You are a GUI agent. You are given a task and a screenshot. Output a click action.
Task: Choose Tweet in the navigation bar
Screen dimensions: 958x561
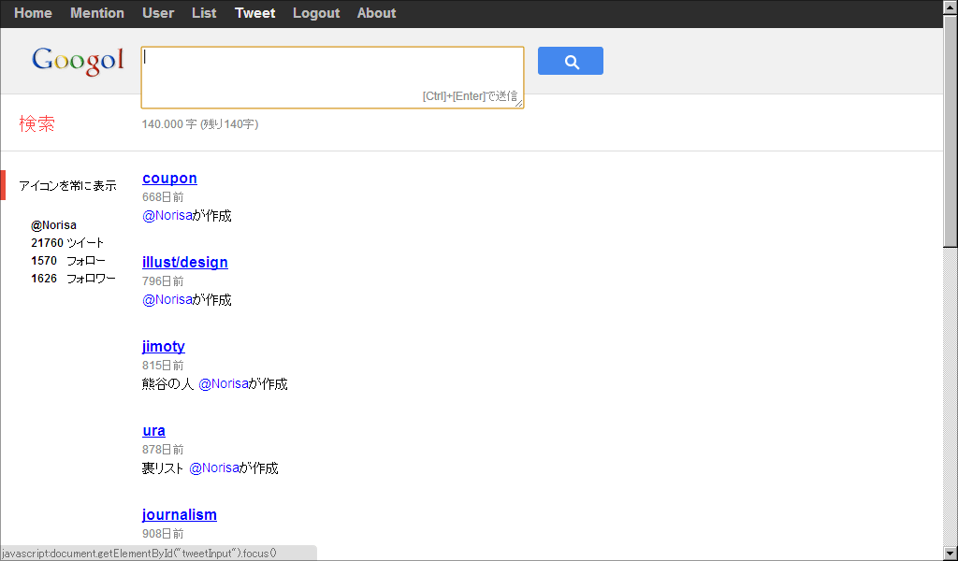pyautogui.click(x=254, y=13)
